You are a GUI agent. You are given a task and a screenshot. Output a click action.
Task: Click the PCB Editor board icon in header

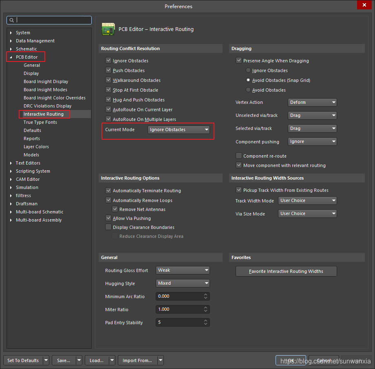coord(108,29)
